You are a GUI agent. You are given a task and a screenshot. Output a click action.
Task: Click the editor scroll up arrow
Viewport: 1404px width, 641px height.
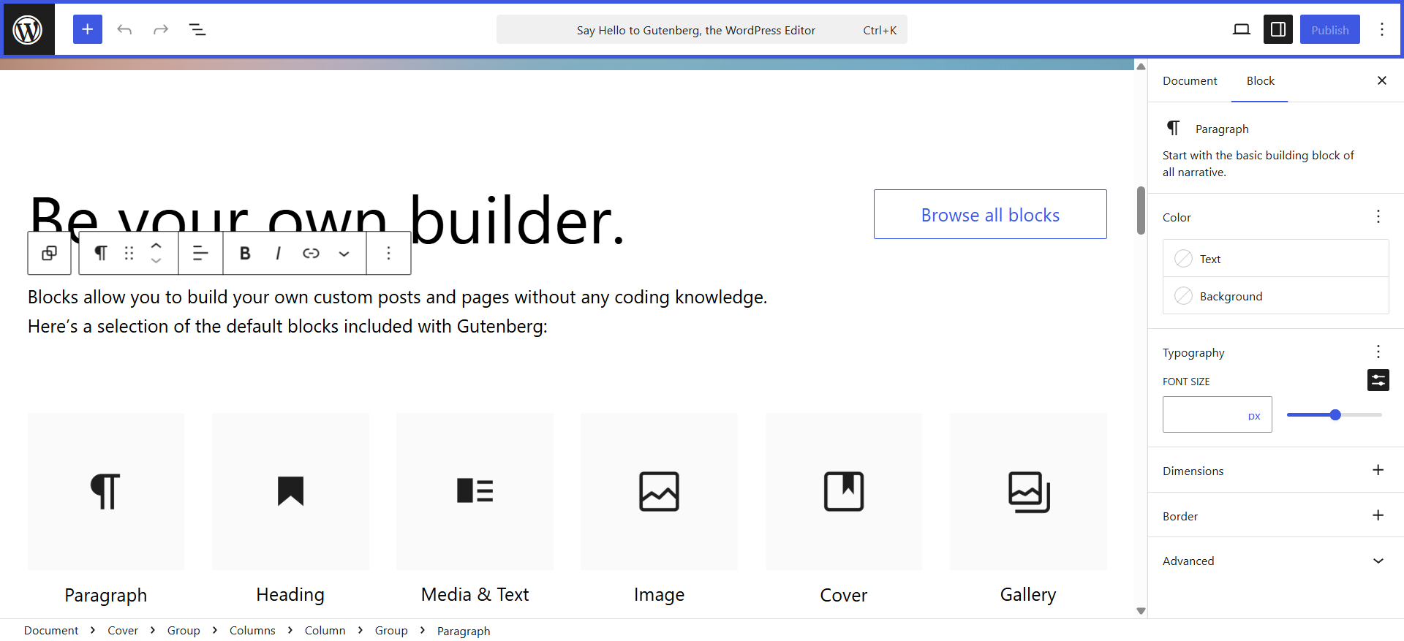(1141, 67)
